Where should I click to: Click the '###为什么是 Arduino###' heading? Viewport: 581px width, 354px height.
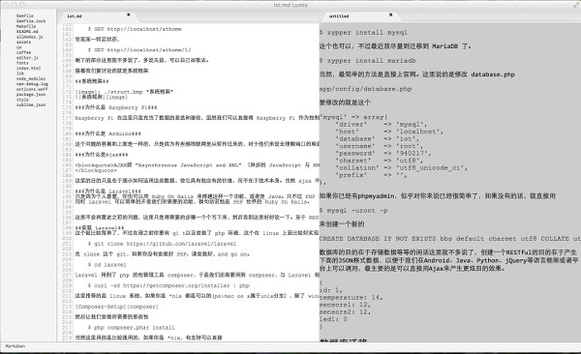(x=107, y=133)
